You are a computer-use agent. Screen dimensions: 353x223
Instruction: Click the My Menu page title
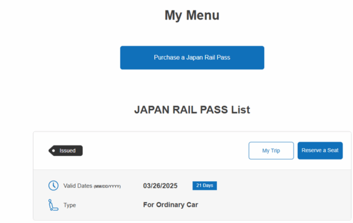coord(192,15)
